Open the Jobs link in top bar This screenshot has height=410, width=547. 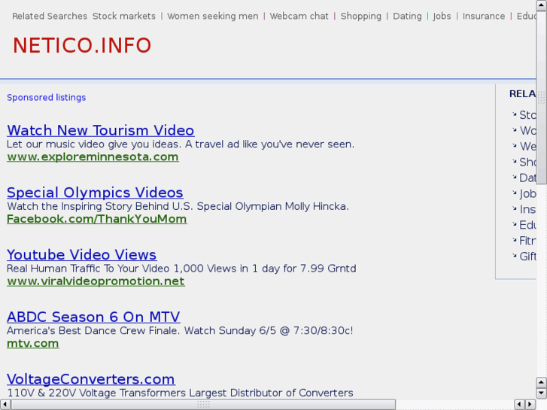point(442,16)
